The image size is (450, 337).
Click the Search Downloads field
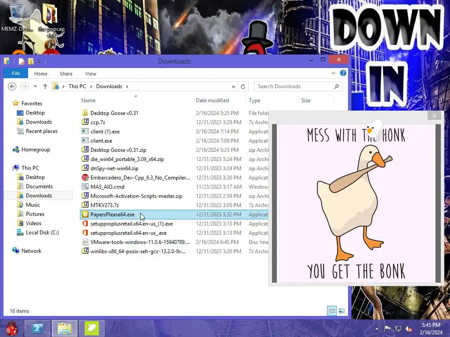[298, 86]
